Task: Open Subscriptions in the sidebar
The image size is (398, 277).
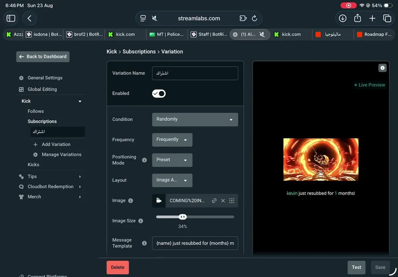Action: click(x=42, y=122)
